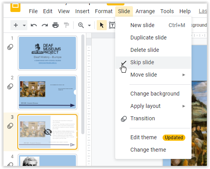Choose Change background from the menu
This screenshot has height=169, width=210.
(x=153, y=94)
